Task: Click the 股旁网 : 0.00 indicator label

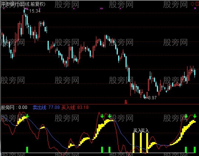Action: click(14, 107)
